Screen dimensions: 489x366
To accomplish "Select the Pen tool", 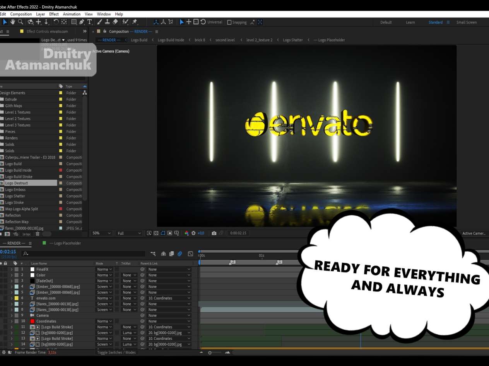I will click(x=82, y=22).
